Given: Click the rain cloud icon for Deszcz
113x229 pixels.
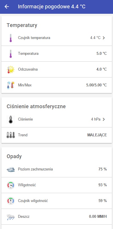Looking at the screenshot, I should (11, 217).
